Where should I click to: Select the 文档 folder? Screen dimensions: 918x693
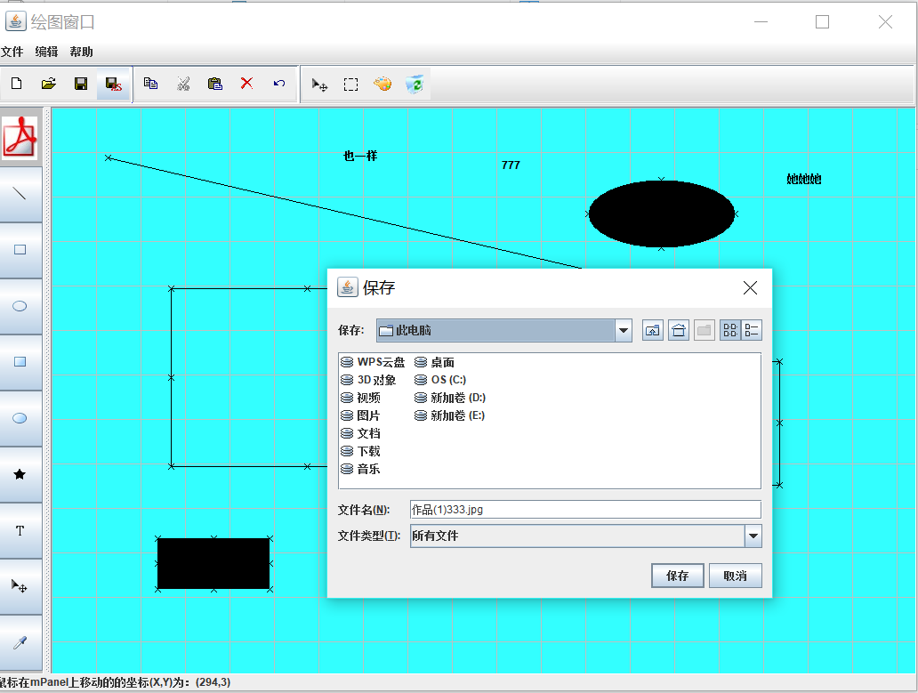tap(360, 433)
